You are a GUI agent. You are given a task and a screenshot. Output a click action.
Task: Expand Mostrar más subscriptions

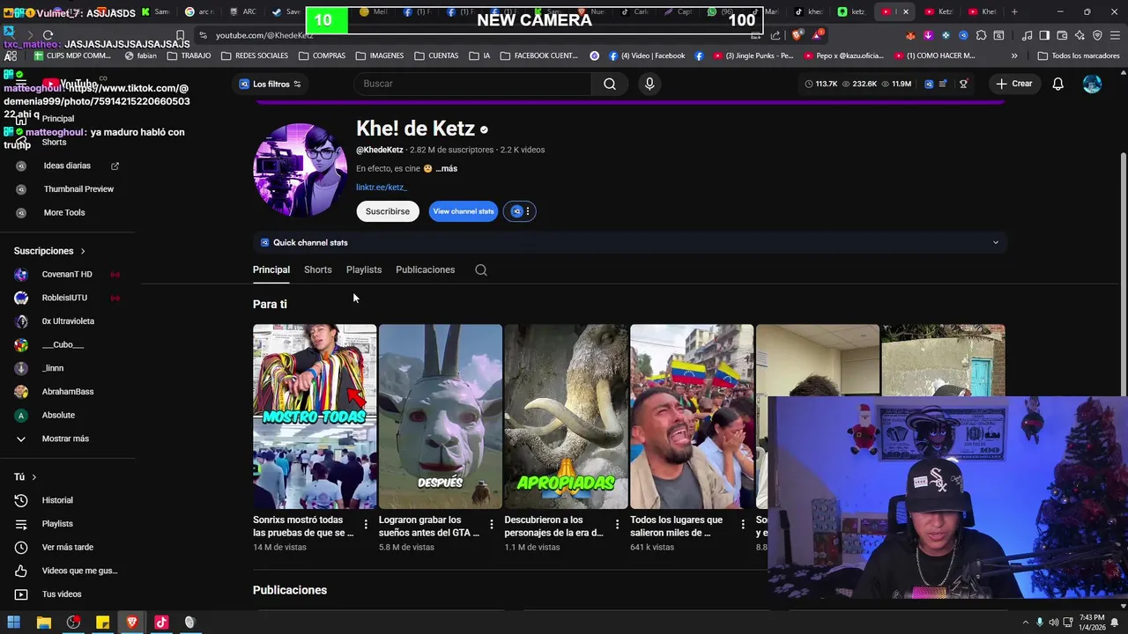(x=67, y=439)
